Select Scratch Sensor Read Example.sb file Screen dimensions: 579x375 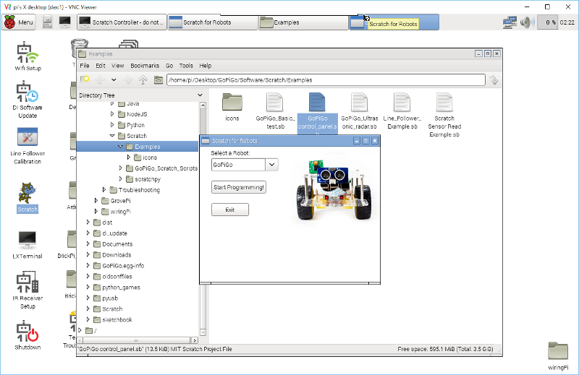[444, 115]
